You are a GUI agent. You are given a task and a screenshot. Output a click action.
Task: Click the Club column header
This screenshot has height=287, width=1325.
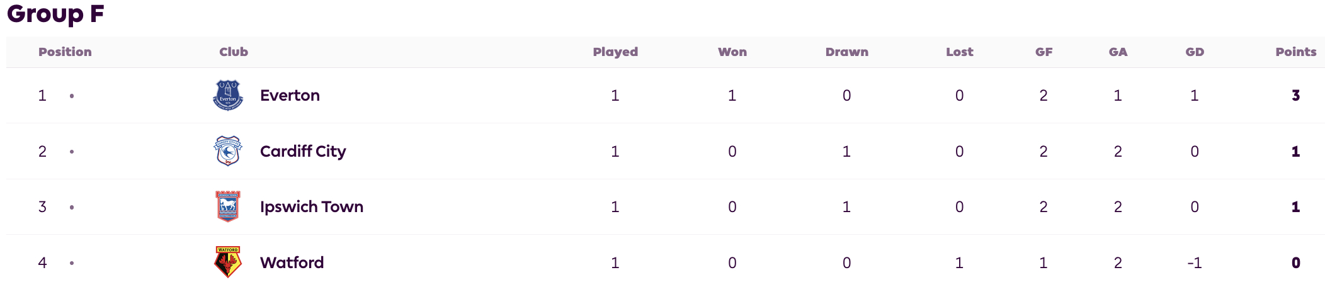[234, 52]
